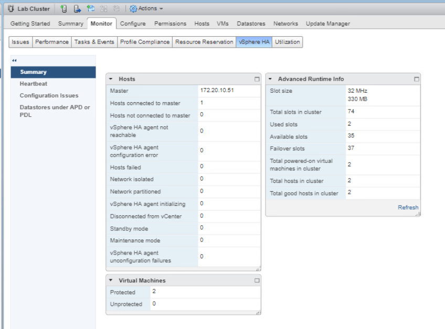Select Heartbeat in the left sidebar
Image resolution: width=445 pixels, height=329 pixels.
pyautogui.click(x=34, y=84)
